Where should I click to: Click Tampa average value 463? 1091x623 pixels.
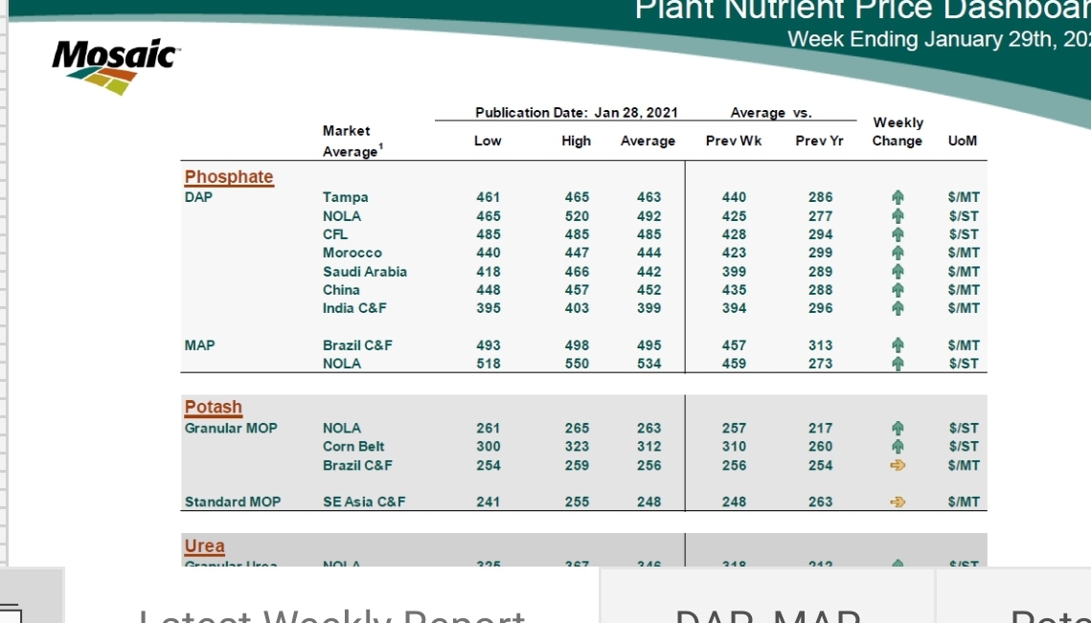tap(648, 197)
